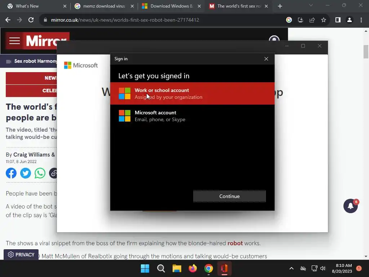Minimize the Office window
Image resolution: width=369 pixels, height=277 pixels.
(x=287, y=46)
